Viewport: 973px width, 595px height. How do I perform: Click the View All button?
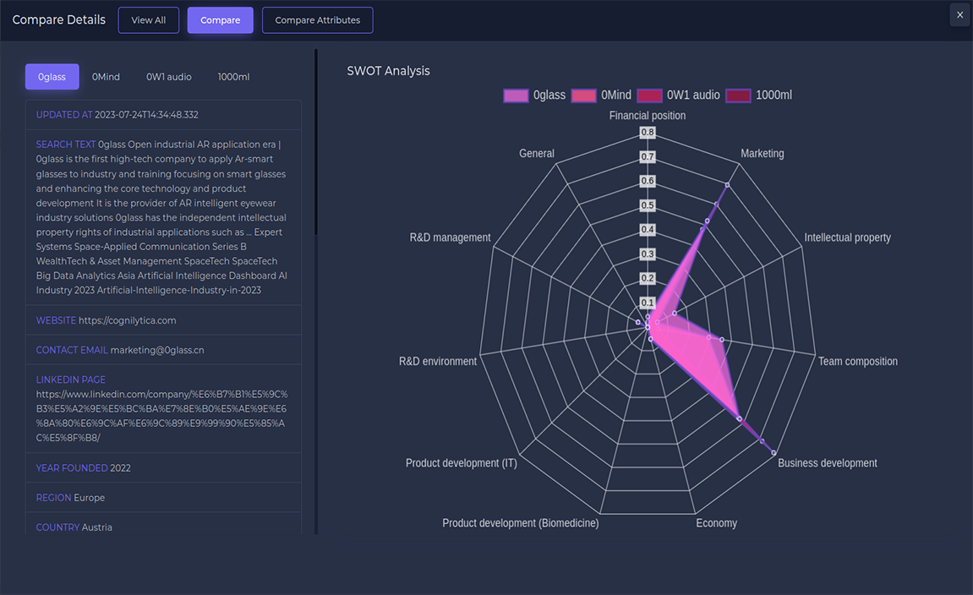tap(149, 20)
